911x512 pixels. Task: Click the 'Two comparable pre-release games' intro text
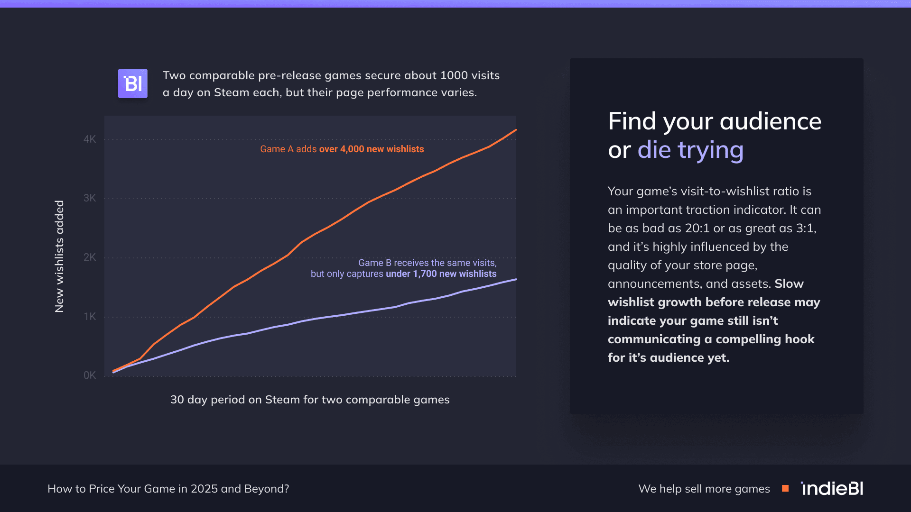click(331, 84)
